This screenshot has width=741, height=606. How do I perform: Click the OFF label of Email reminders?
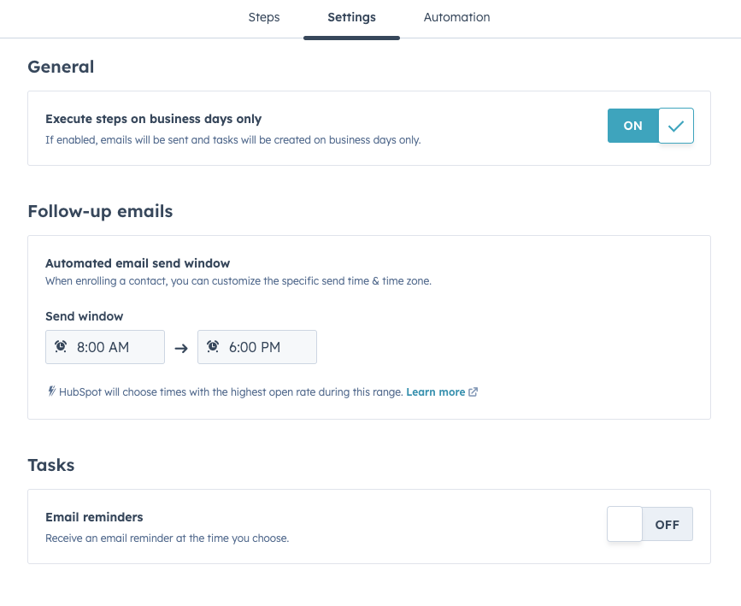click(x=667, y=524)
